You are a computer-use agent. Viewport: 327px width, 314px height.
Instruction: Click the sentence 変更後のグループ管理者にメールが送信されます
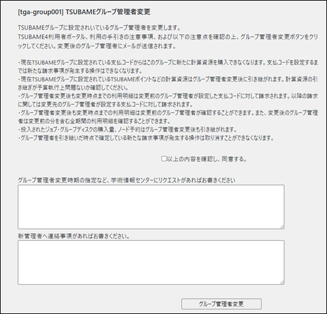[117, 46]
